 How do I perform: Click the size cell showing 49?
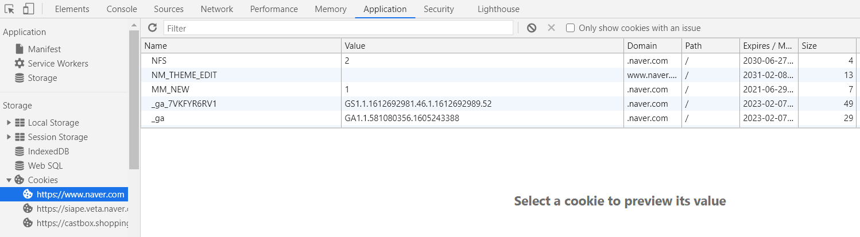click(827, 104)
